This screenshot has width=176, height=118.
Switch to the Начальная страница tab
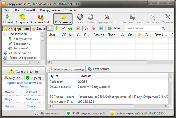coord(66,70)
